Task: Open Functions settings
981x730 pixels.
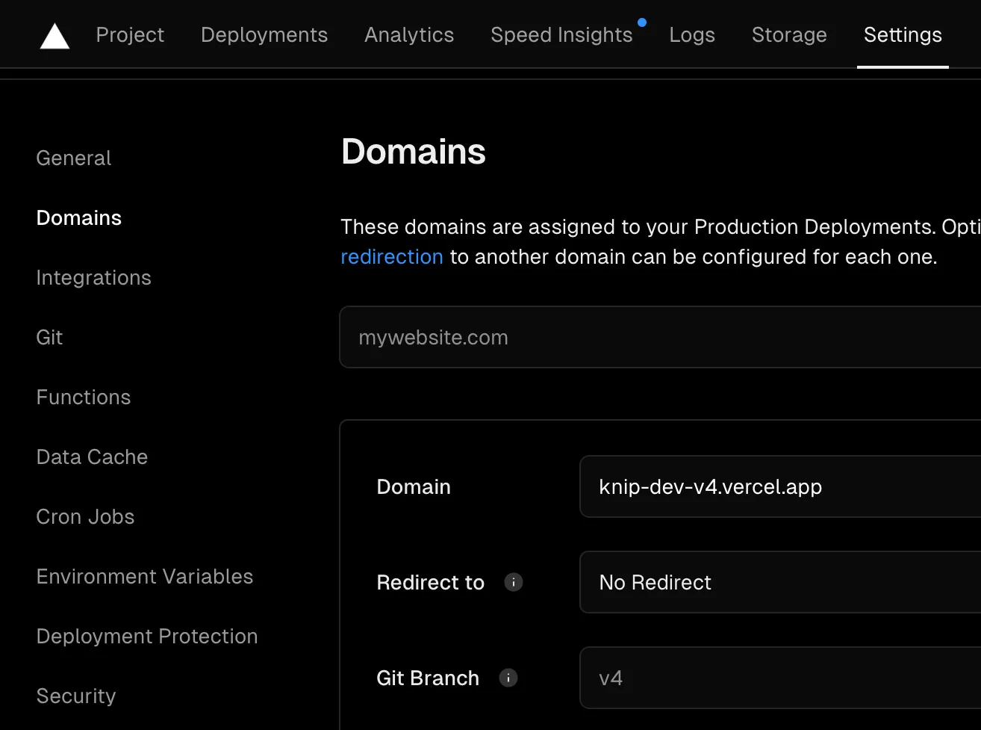Action: tap(83, 397)
